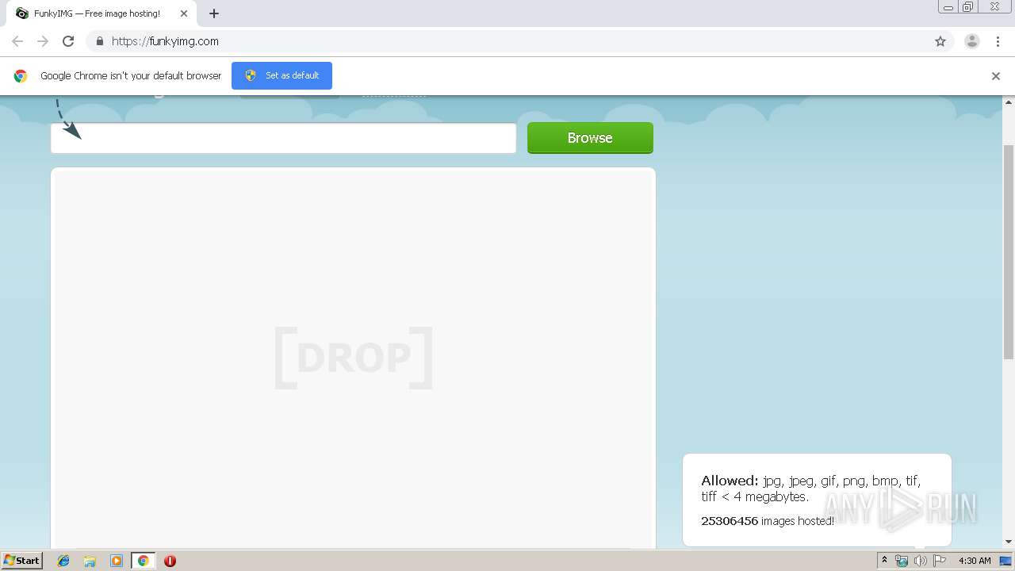Open the media player taskbar icon
This screenshot has width=1015, height=571.
(x=117, y=561)
